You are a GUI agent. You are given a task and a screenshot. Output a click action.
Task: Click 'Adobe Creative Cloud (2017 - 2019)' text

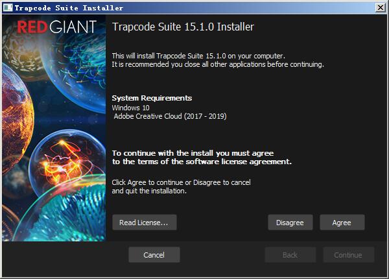tap(170, 116)
